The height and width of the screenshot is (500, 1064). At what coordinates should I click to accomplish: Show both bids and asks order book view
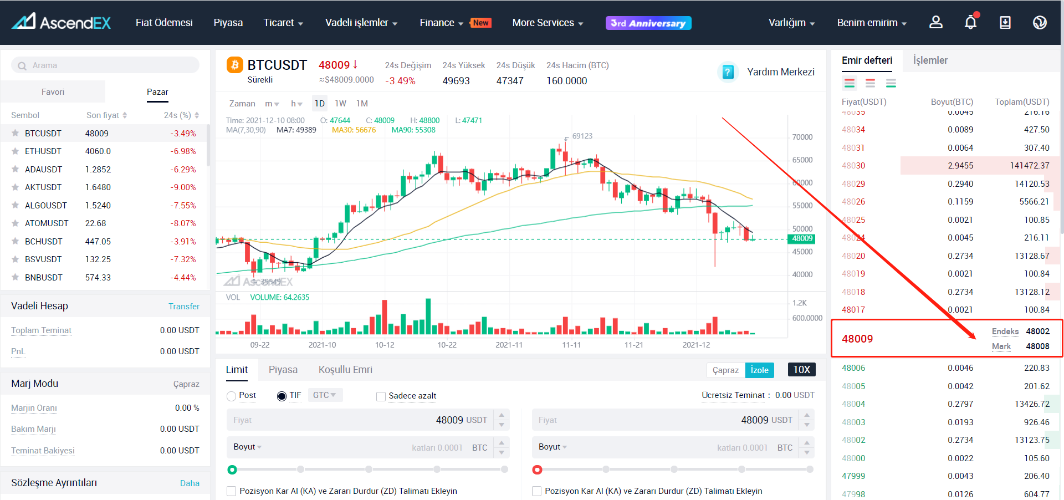(x=850, y=83)
